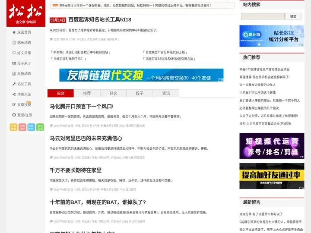Open article 十年前的BAT，到现在的BAT，谁掉队了?
The height and width of the screenshot is (233, 311).
click(98, 202)
